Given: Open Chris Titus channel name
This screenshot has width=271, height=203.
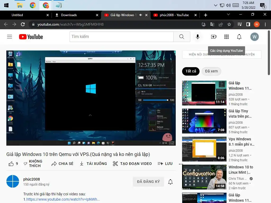Looking at the screenshot, I should tap(237, 178).
